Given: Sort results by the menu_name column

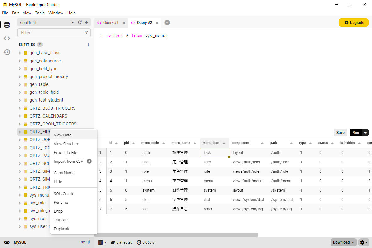Looking at the screenshot, I should [181, 143].
